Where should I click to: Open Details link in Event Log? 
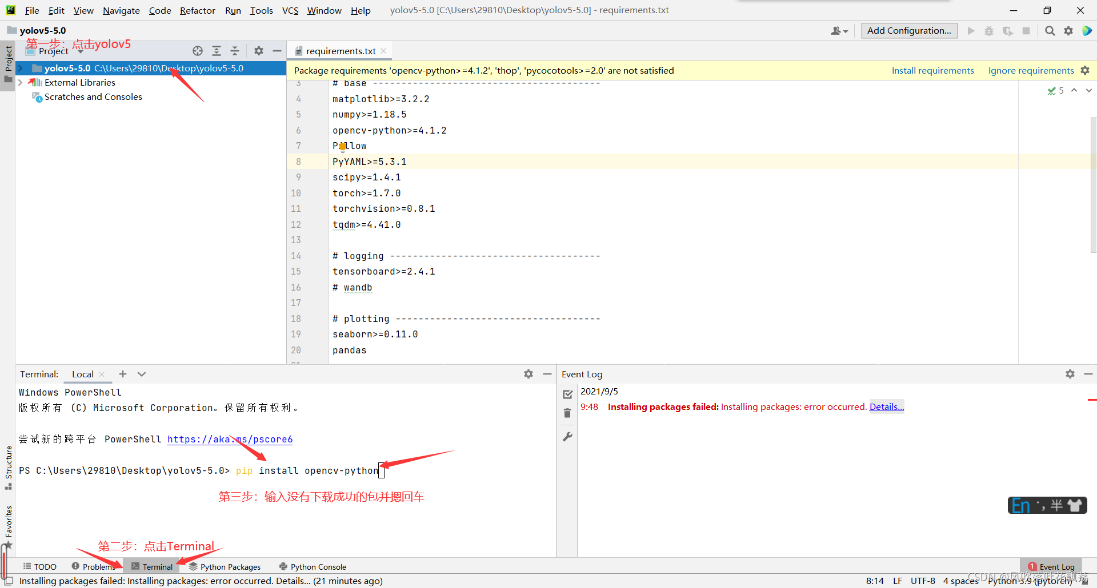coord(887,406)
